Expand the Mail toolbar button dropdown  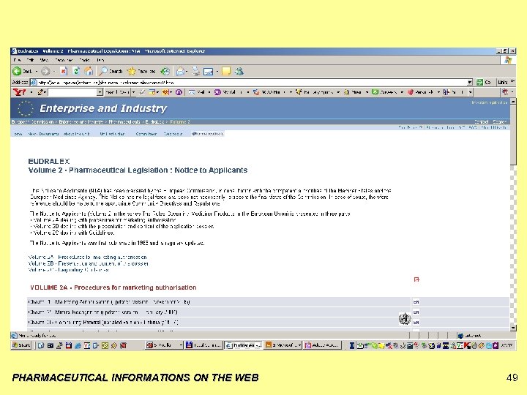[186, 72]
